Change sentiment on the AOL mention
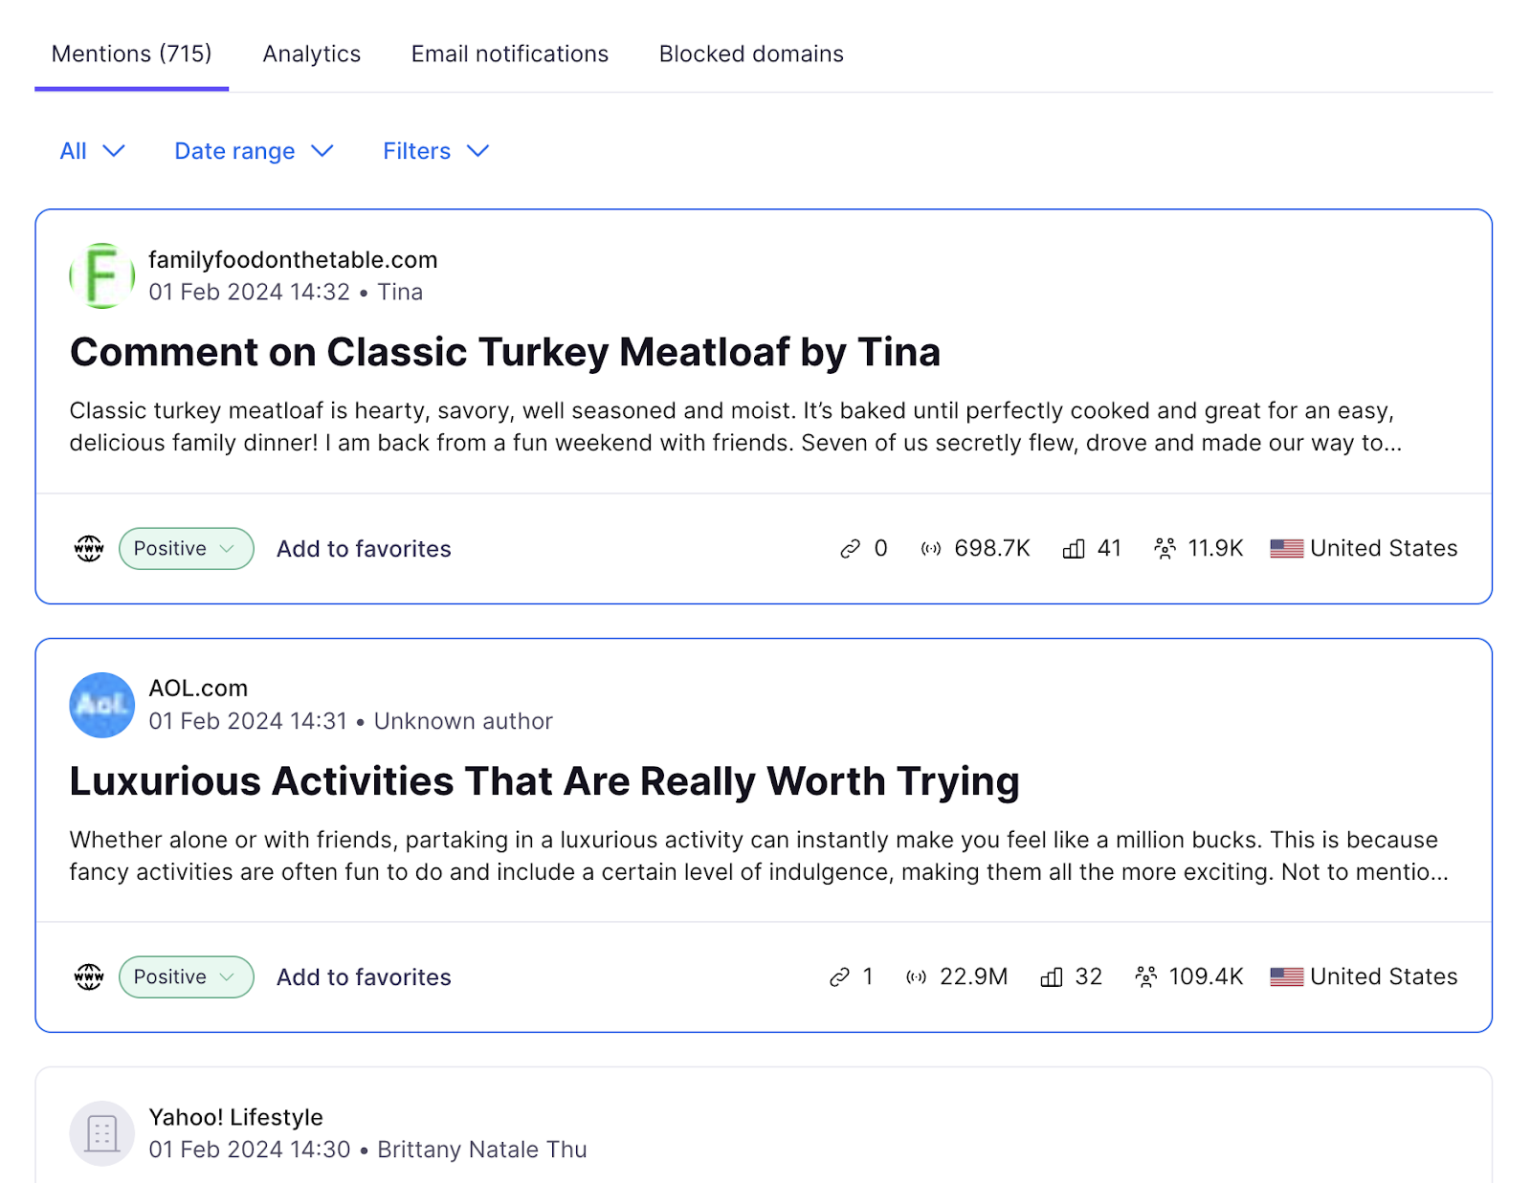Screen dimensions: 1531x1183 (x=186, y=976)
